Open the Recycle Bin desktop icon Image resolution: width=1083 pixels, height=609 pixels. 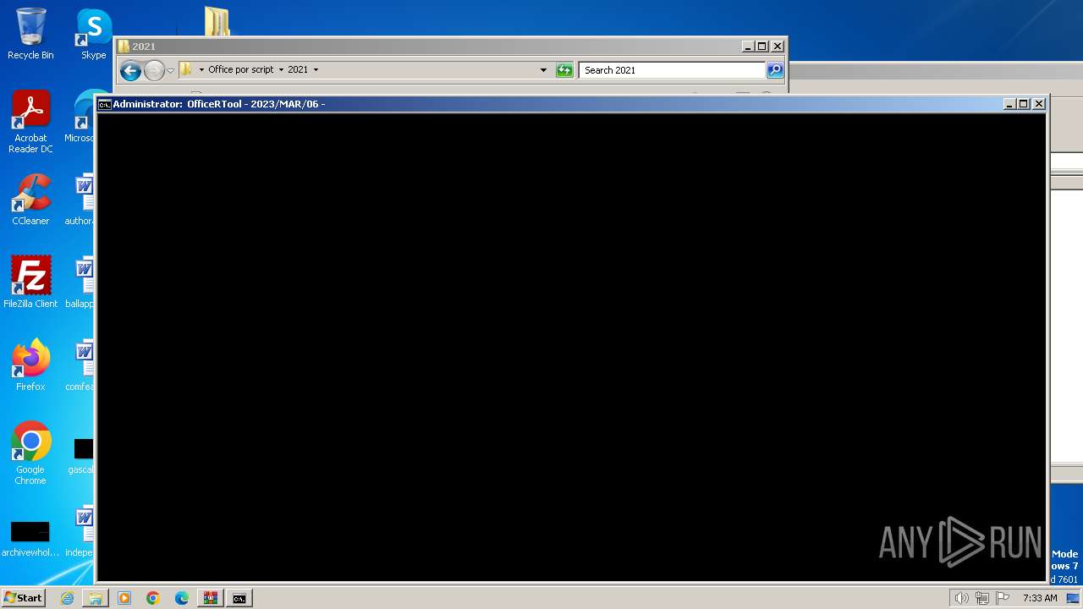click(30, 34)
